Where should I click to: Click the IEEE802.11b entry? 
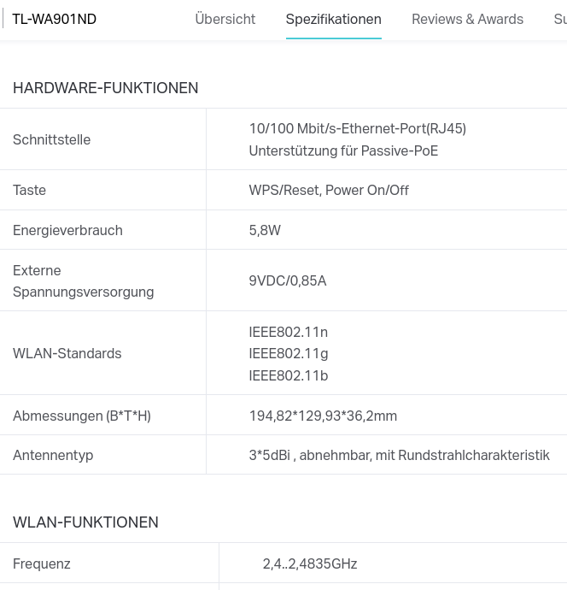pos(289,375)
